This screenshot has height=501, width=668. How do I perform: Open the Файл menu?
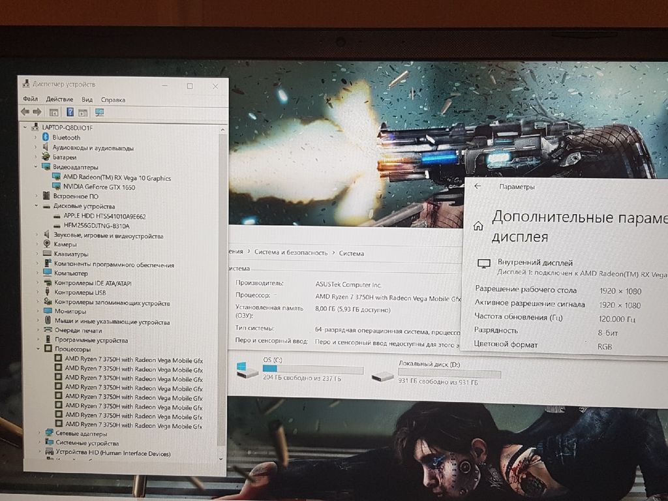(x=30, y=99)
